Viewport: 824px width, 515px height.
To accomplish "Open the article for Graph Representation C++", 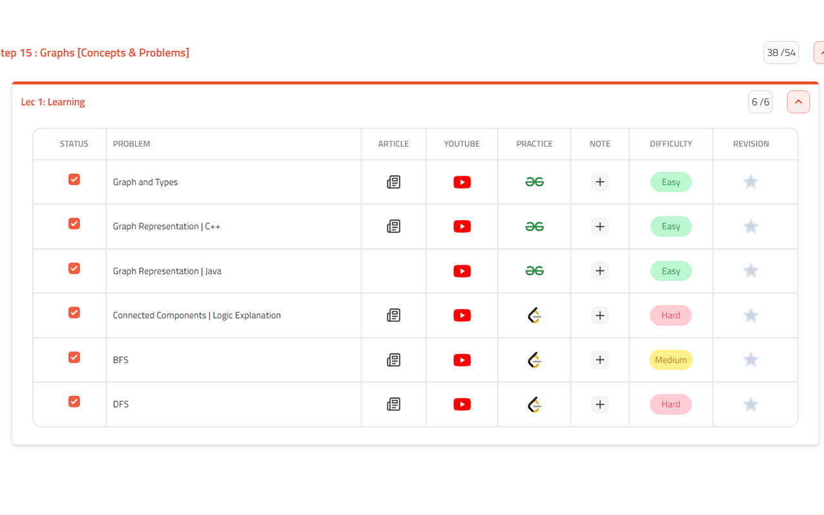I will tap(393, 227).
